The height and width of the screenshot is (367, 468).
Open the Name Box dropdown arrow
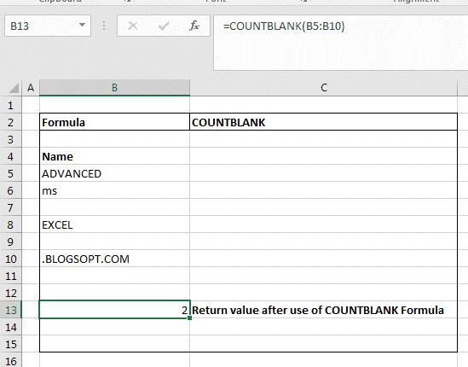pos(82,26)
